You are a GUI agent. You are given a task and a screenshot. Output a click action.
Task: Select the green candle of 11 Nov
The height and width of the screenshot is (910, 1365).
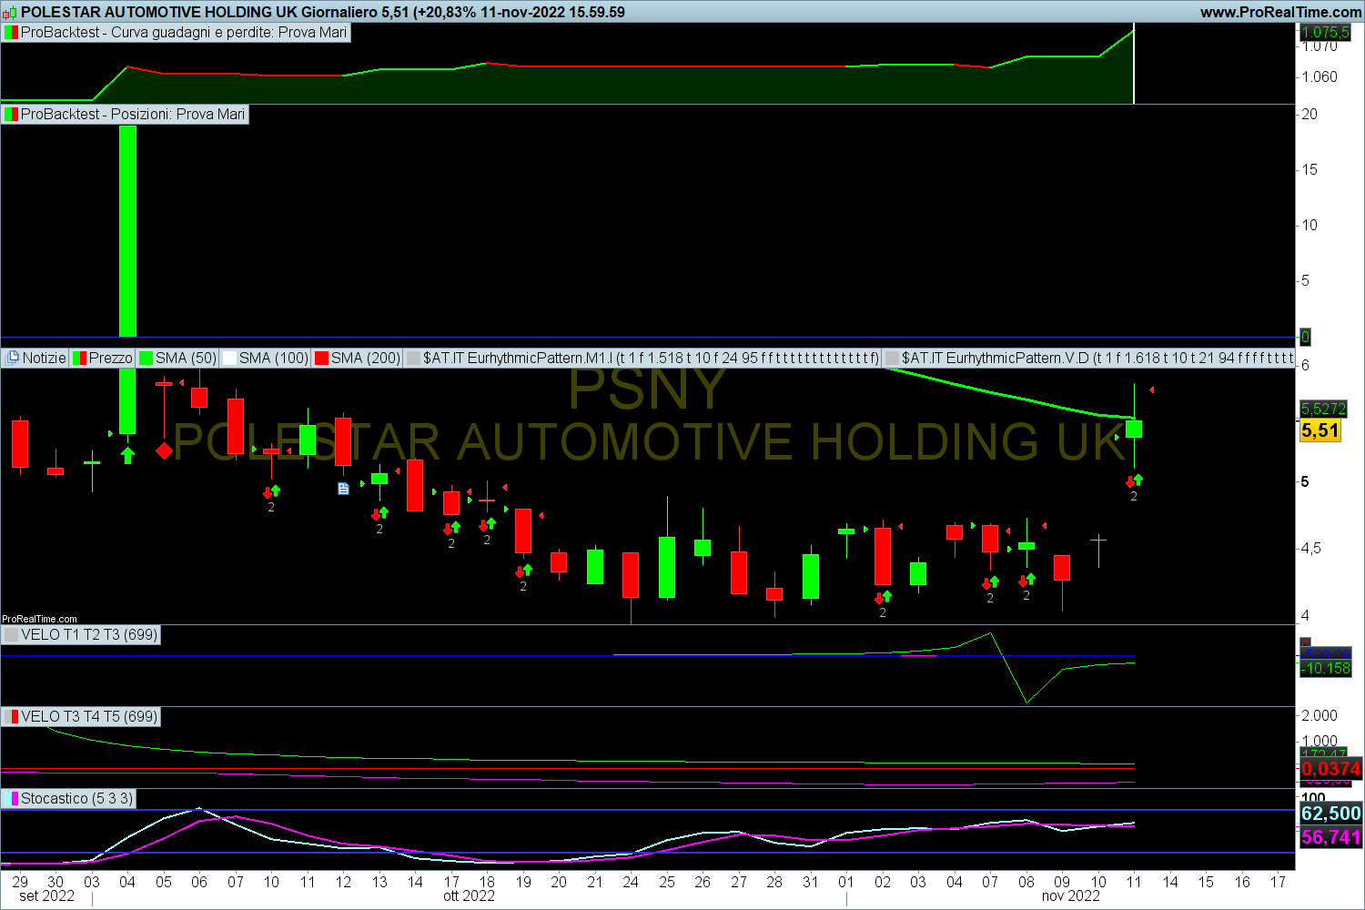tap(1134, 429)
